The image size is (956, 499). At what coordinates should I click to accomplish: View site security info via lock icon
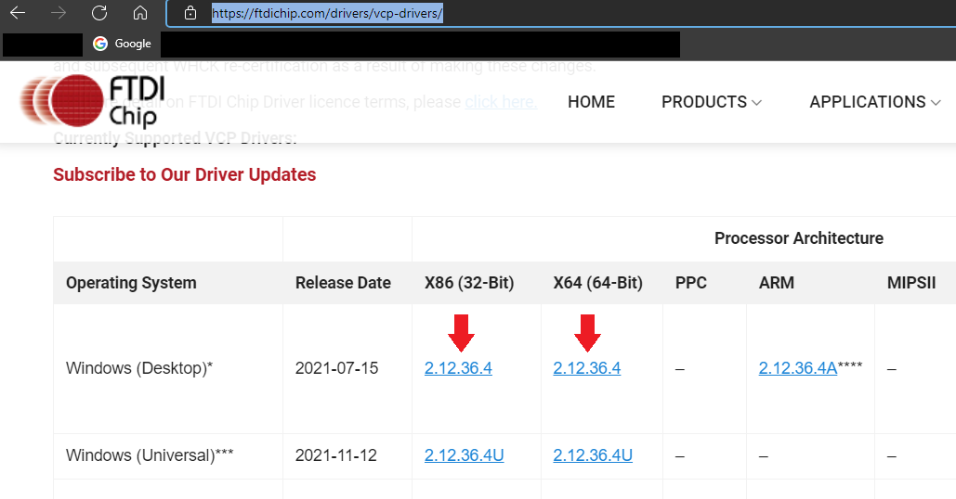click(x=190, y=13)
